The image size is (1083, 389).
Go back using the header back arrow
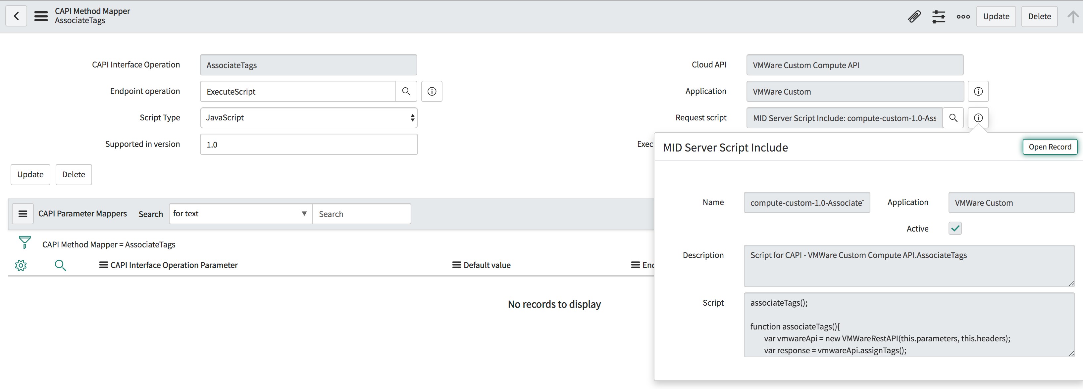point(16,16)
